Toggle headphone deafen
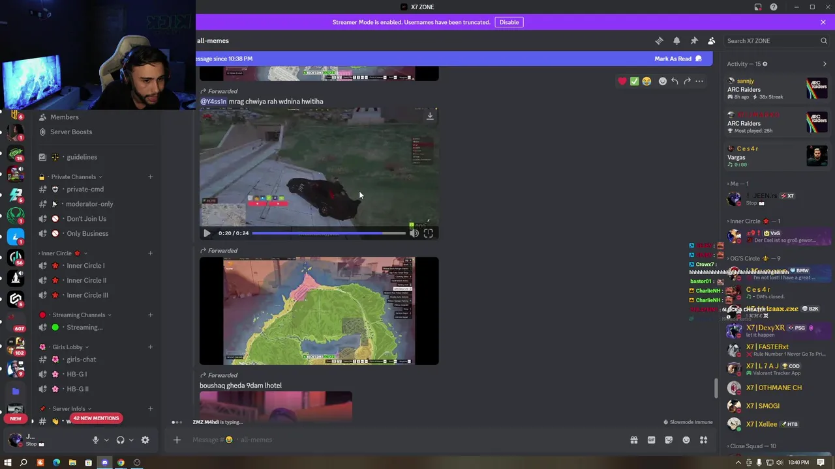The height and width of the screenshot is (469, 835). tap(120, 440)
